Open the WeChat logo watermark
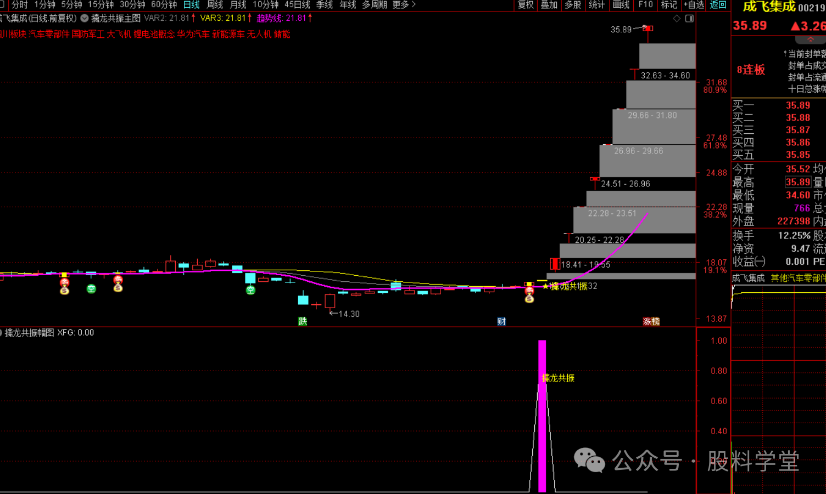This screenshot has height=494, width=826. pyautogui.click(x=589, y=461)
